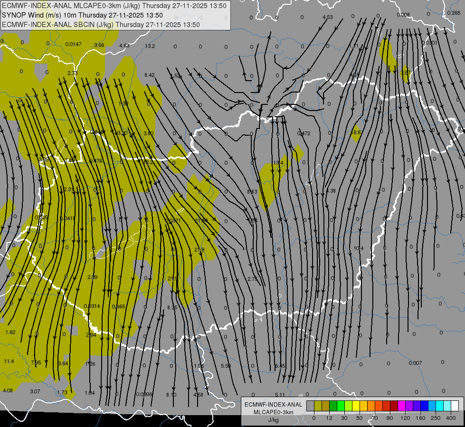
Task: Click the map value '13.2'
Action: tap(150, 46)
